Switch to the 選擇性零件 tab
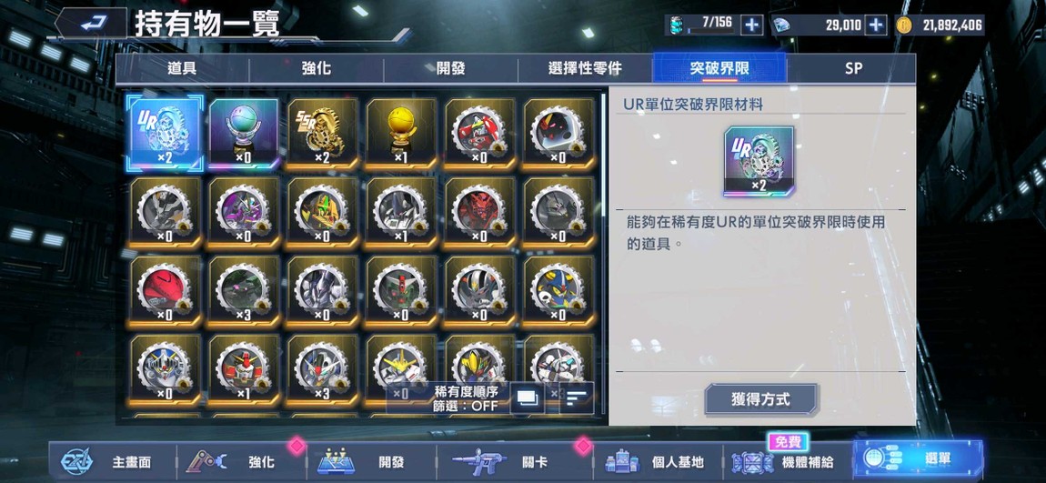The width and height of the screenshot is (1046, 483). 585,68
